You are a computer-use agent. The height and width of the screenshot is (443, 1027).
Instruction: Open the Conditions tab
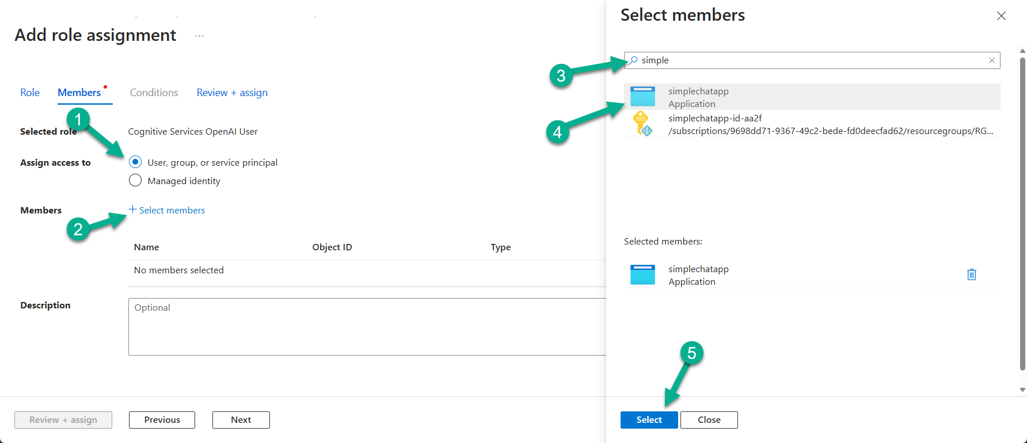coord(154,93)
